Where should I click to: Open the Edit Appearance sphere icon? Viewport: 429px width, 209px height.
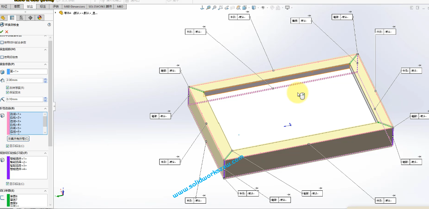[x=272, y=7]
